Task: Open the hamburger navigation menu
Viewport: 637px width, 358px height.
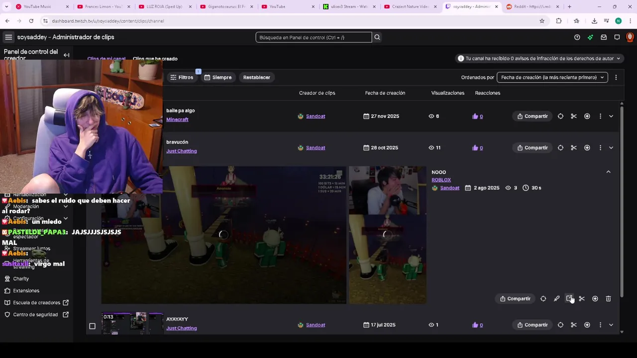Action: click(x=8, y=37)
